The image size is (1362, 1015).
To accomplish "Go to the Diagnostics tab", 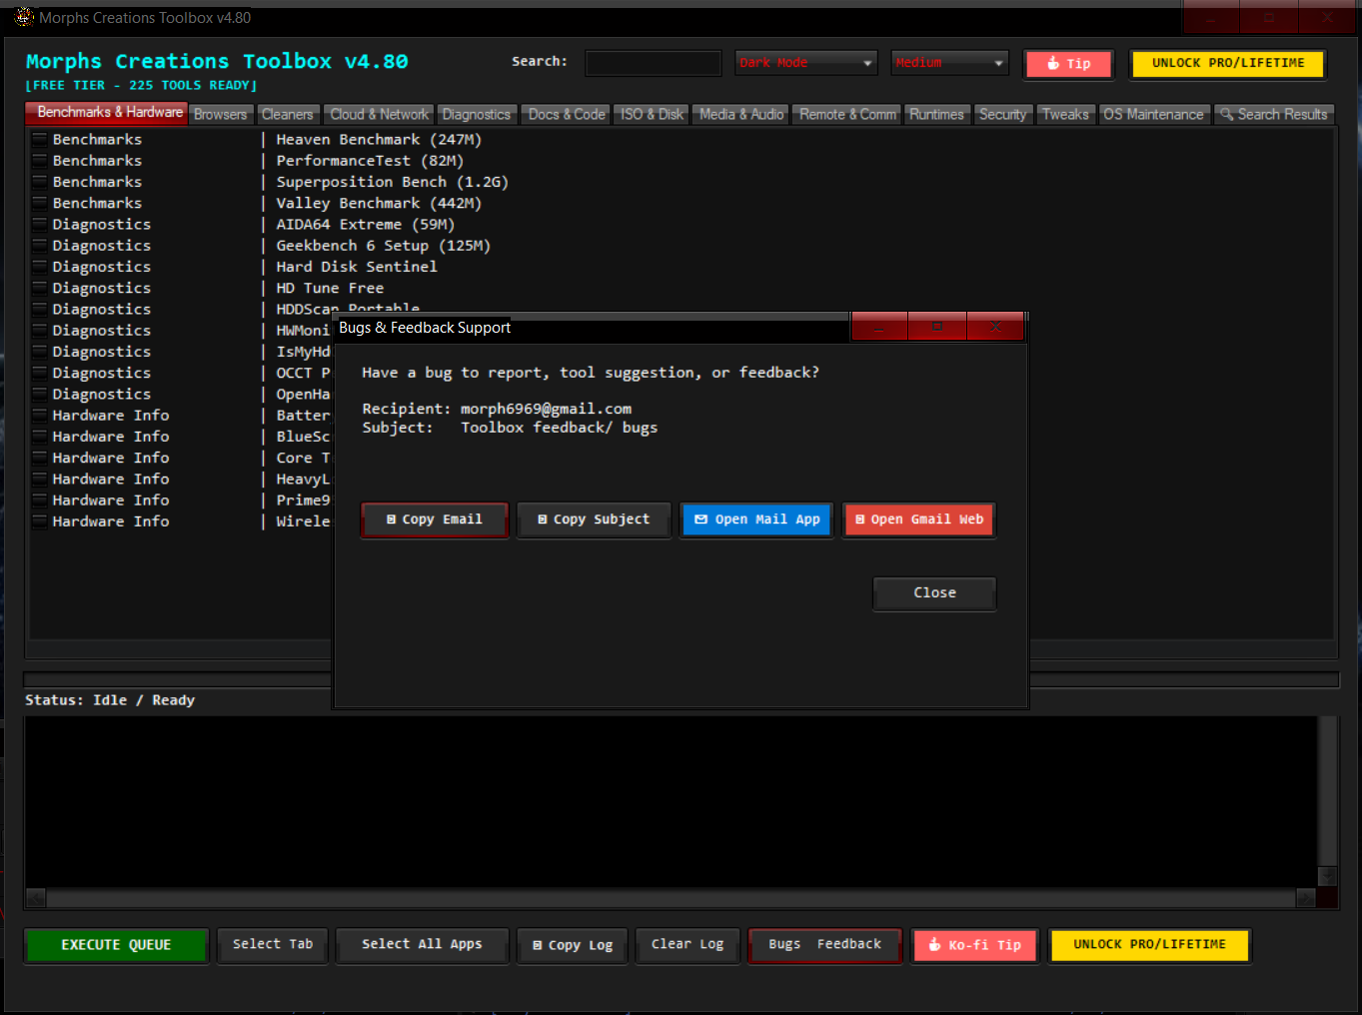I will 477,115.
